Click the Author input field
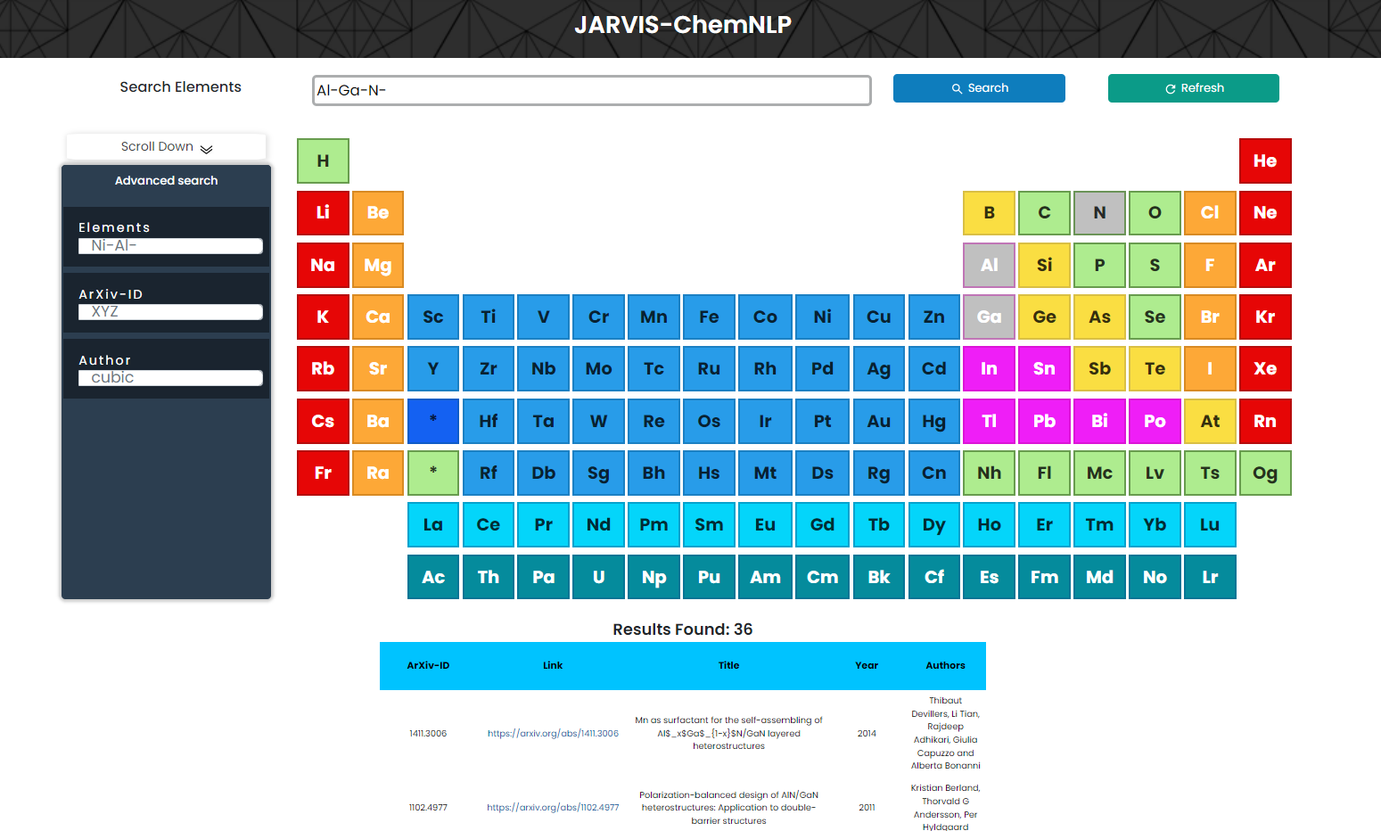This screenshot has width=1381, height=831. tap(170, 378)
